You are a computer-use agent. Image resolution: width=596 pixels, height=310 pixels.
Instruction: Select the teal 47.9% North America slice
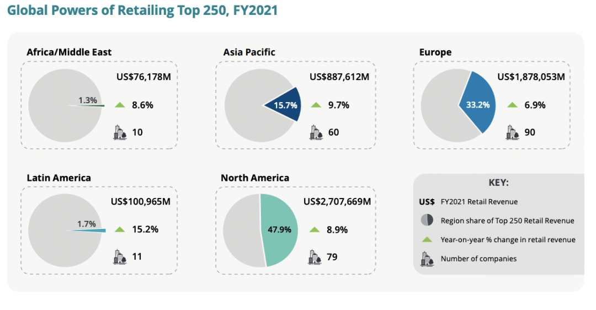pos(279,230)
